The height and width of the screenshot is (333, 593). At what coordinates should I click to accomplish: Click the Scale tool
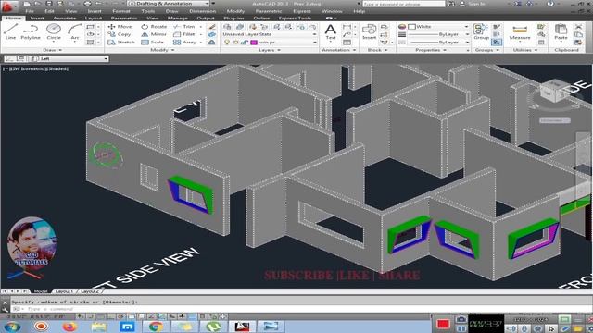click(x=152, y=43)
